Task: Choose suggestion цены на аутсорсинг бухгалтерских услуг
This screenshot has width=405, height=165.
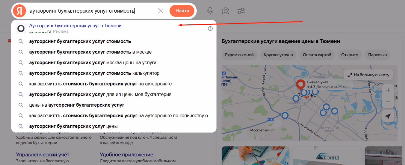Action: pos(77,105)
